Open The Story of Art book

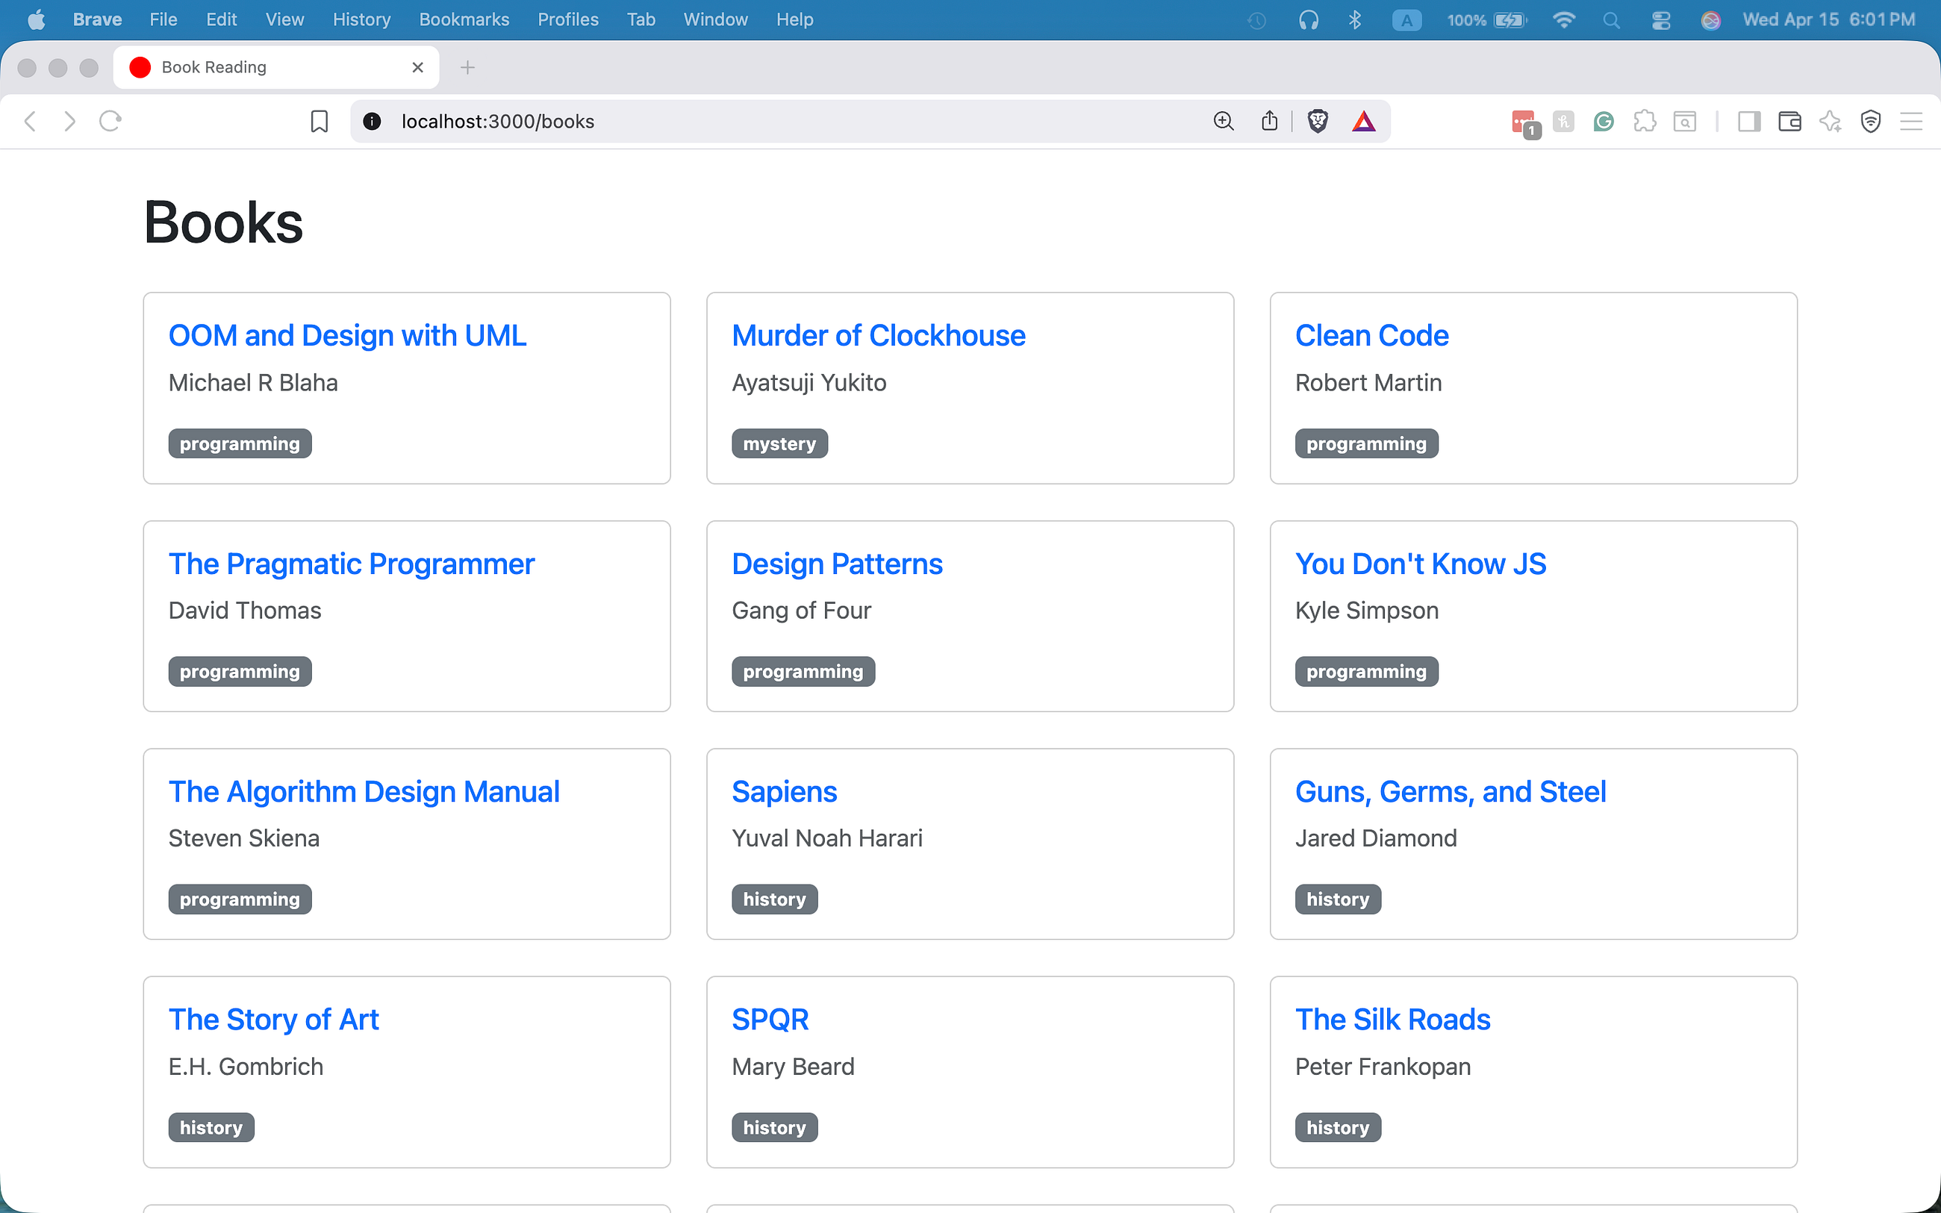[x=273, y=1020]
